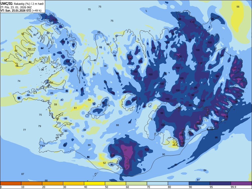
Task: Click the 'VT: Sun. 25.01.2026 07Z (+49 h)' line
Action: (x=21, y=11)
